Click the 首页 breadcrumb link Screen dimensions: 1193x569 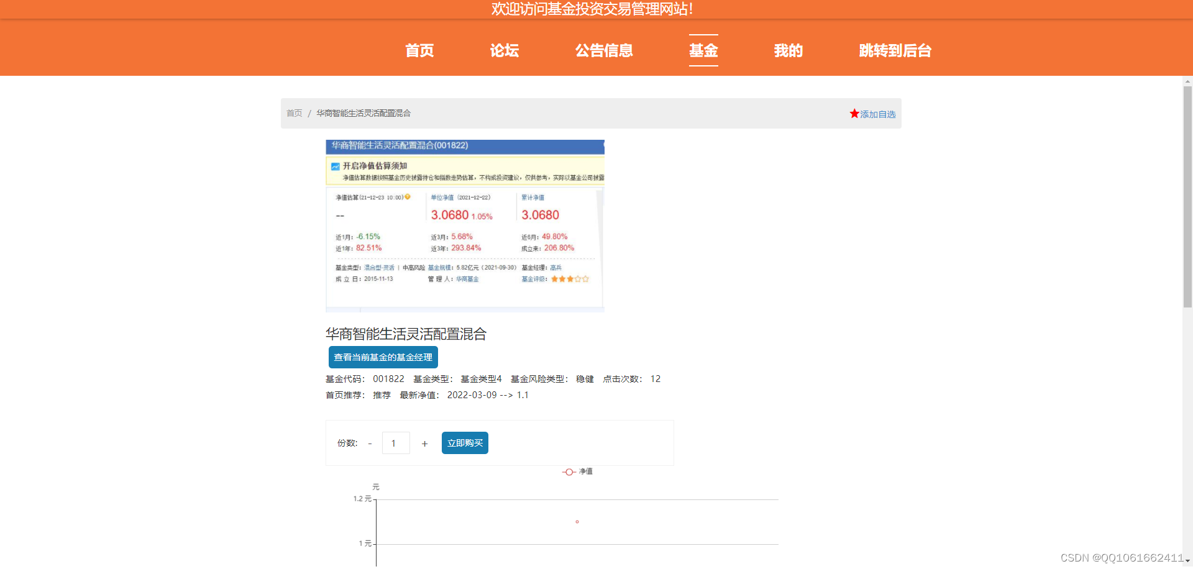click(x=295, y=113)
